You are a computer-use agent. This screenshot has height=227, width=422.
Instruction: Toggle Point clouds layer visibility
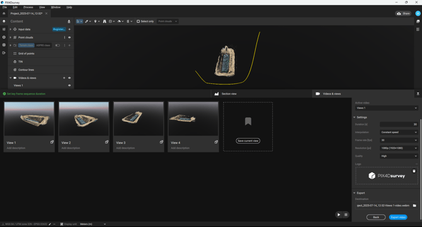pyautogui.click(x=69, y=37)
